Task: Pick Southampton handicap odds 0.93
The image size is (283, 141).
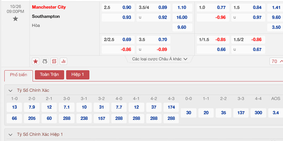Action: [x=118, y=18]
